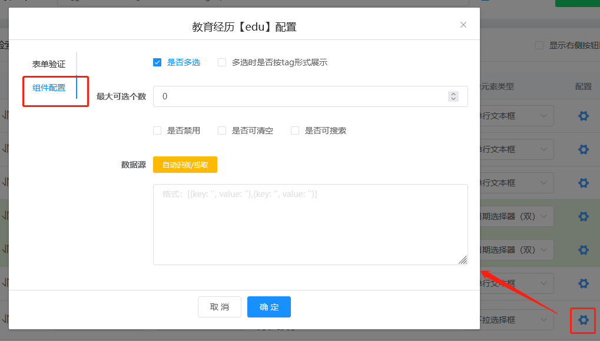Viewport: 600px width, 341px height.
Task: Uncheck the 是否多选 checkbox
Action: point(157,62)
